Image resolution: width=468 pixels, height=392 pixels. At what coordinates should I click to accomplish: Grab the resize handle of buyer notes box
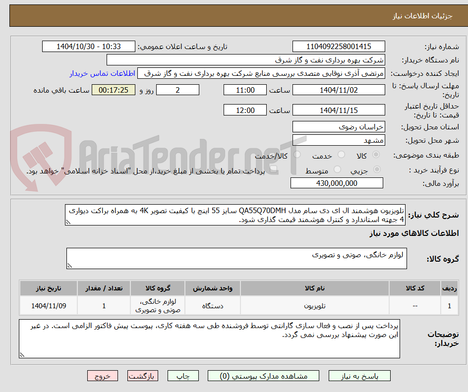click(x=22, y=355)
